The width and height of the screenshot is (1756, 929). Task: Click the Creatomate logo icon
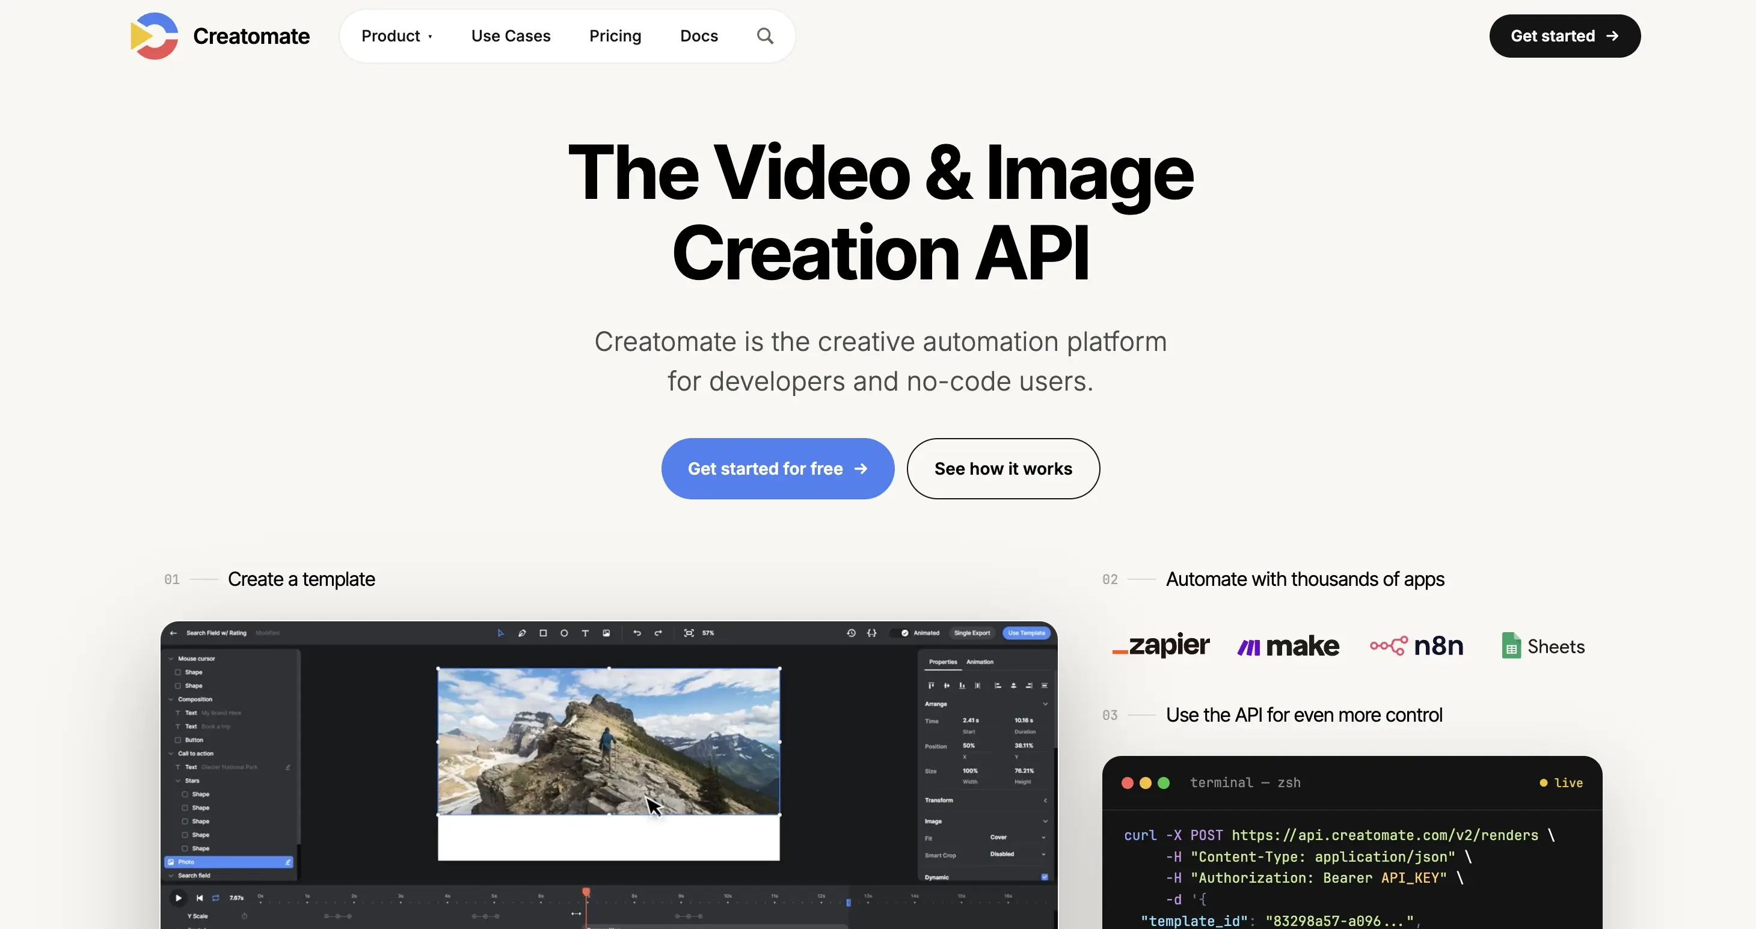click(155, 35)
